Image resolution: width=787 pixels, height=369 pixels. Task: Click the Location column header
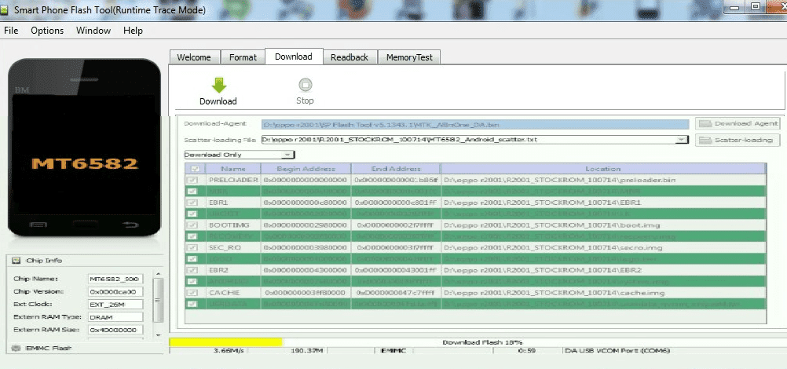coord(603,169)
